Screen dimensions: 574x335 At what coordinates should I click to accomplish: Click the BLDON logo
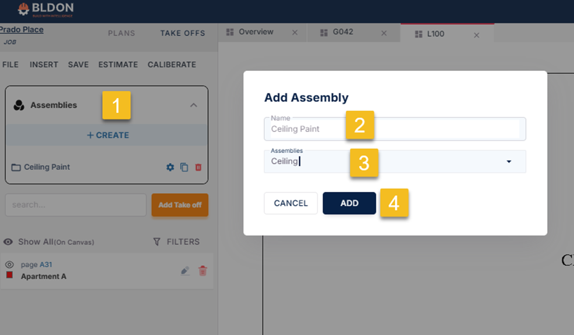pyautogui.click(x=45, y=9)
